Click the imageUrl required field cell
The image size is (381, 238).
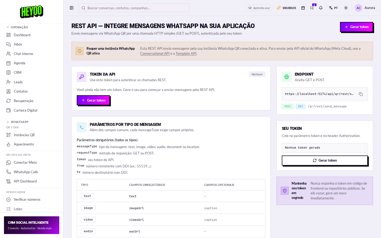coord(137,208)
